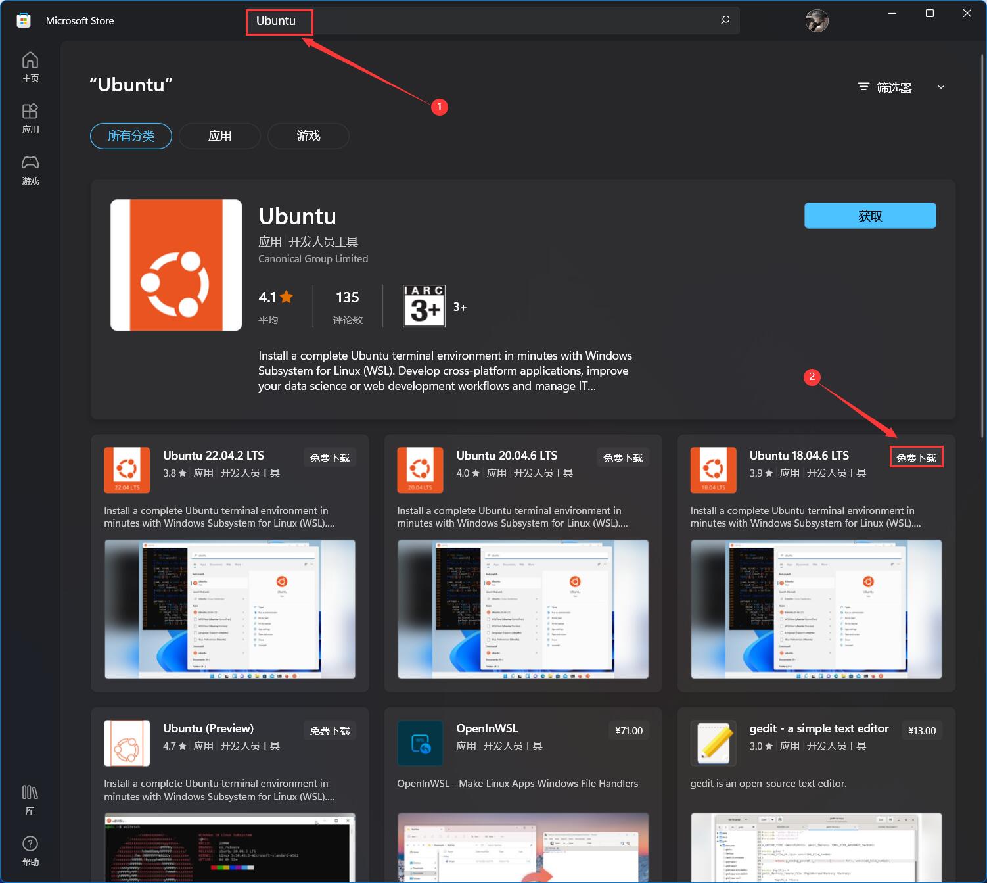Viewport: 987px width, 883px height.
Task: Click 免费下载 for Ubuntu 18.04.6 LTS
Action: [x=916, y=458]
